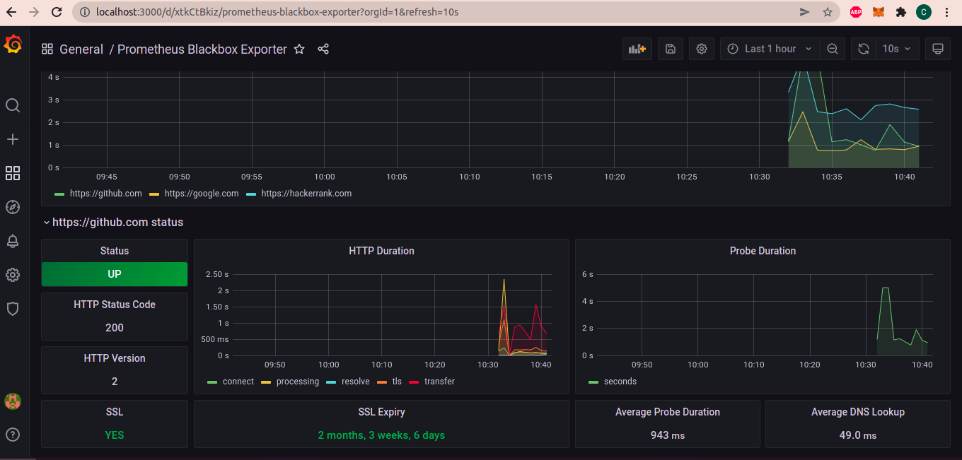Viewport: 962px width, 460px height.
Task: Click the send tab arrow icon in address bar
Action: point(804,12)
